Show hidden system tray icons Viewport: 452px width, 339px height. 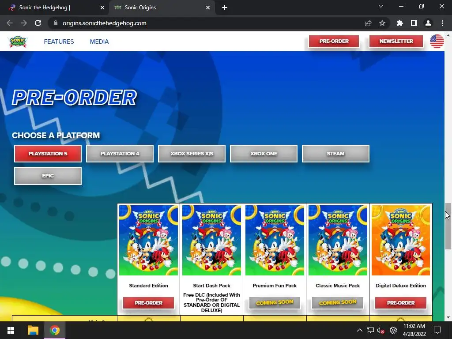359,330
